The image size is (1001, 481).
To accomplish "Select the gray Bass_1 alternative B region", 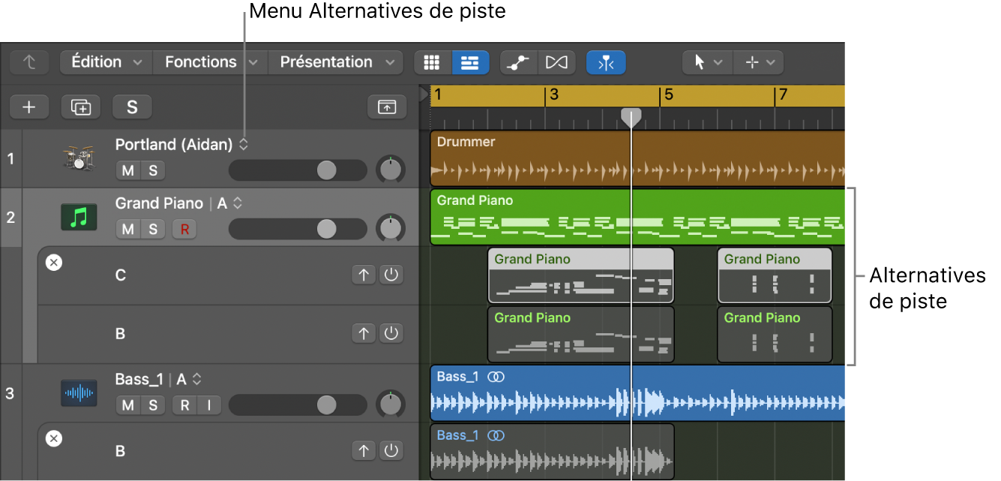I will pyautogui.click(x=552, y=452).
